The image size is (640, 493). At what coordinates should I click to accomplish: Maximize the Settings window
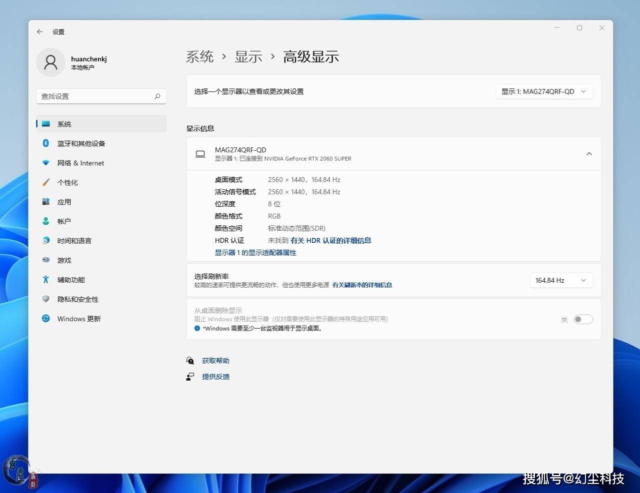point(579,28)
